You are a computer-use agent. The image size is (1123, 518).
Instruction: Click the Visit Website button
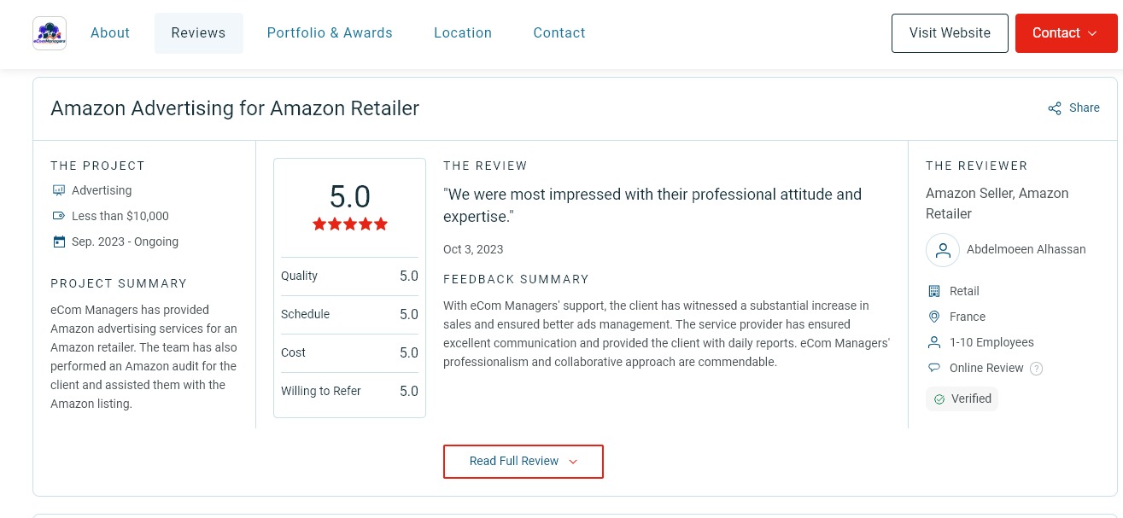(950, 33)
